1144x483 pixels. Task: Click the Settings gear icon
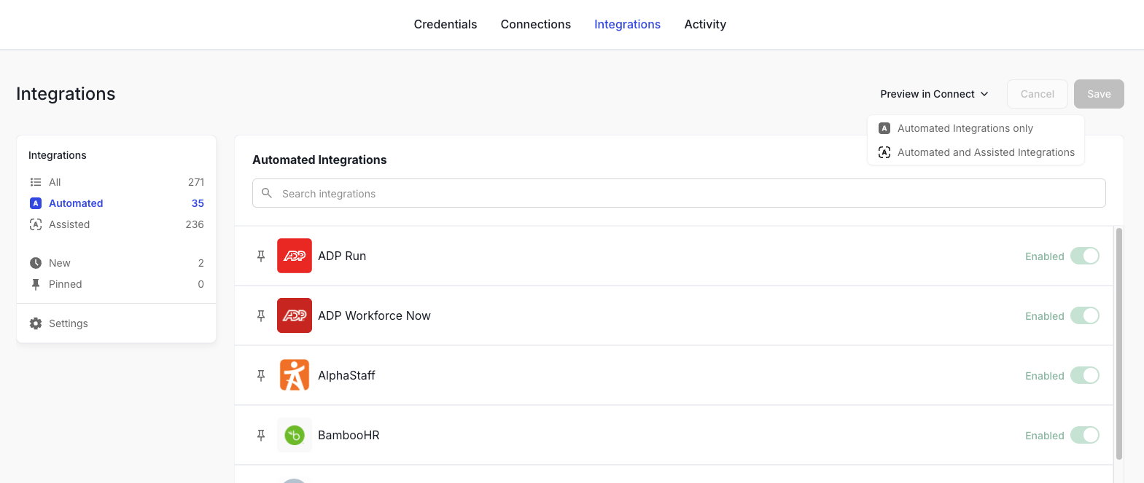coord(36,323)
